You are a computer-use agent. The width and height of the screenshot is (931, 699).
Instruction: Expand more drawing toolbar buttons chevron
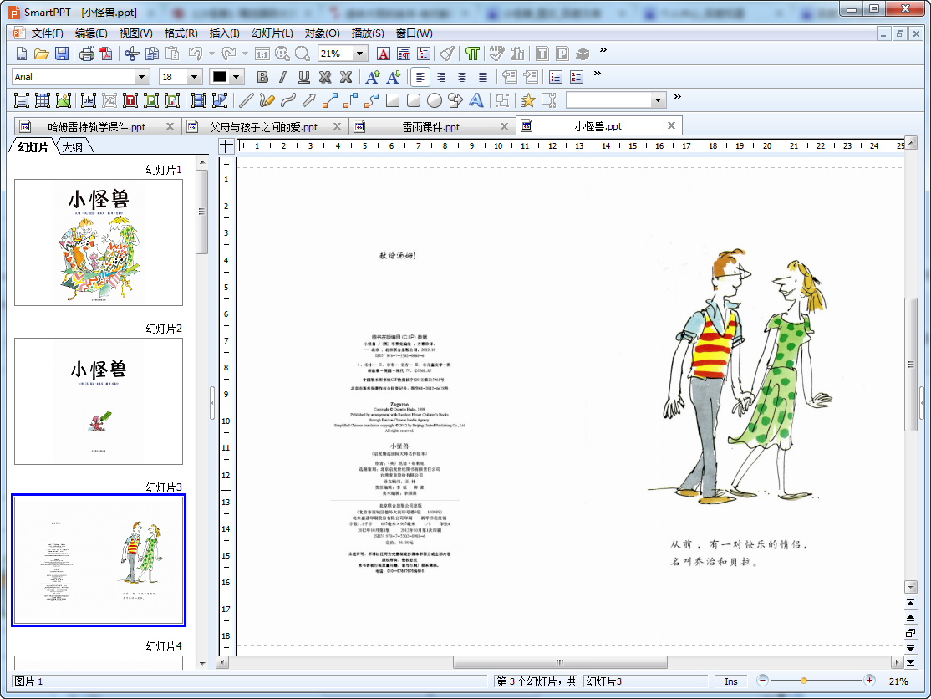[x=678, y=96]
